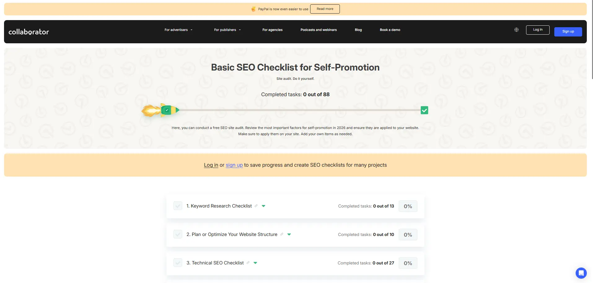Check the Technical SEO Checklist checkbox
Viewport: 593px width, 283px height.
pyautogui.click(x=178, y=262)
